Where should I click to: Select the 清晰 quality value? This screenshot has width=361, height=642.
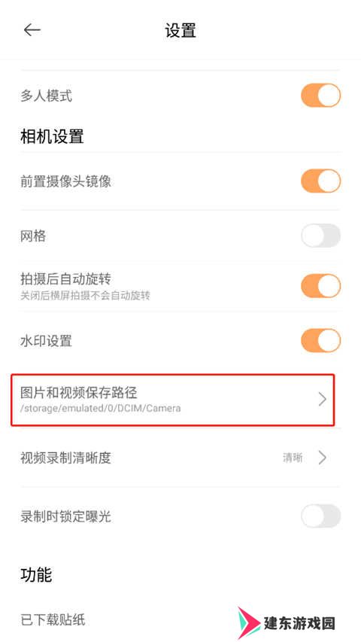(x=293, y=458)
